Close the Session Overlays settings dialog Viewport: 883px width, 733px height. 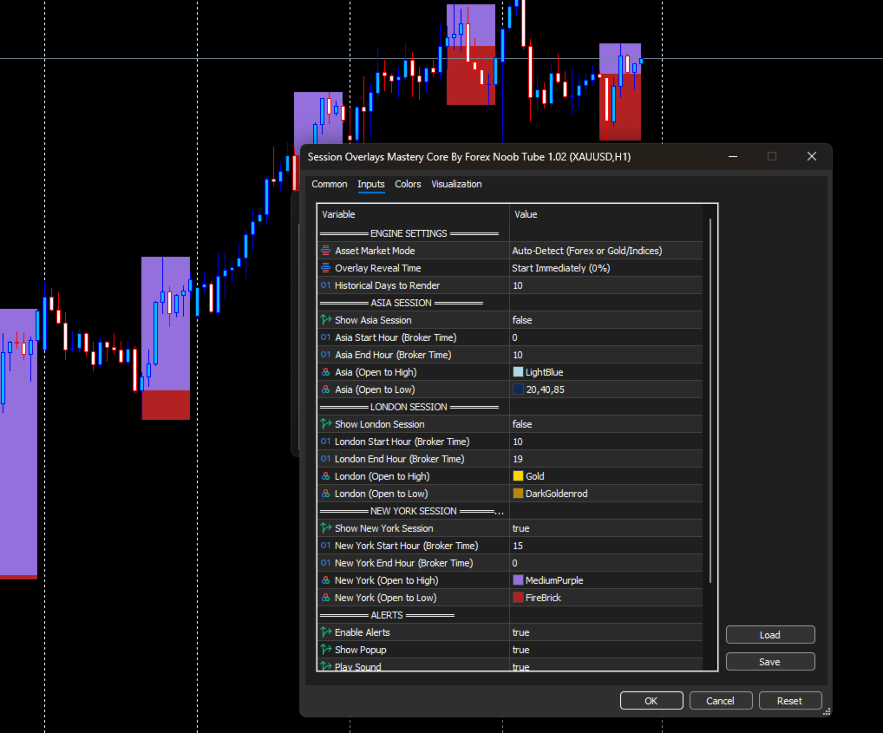click(x=812, y=156)
